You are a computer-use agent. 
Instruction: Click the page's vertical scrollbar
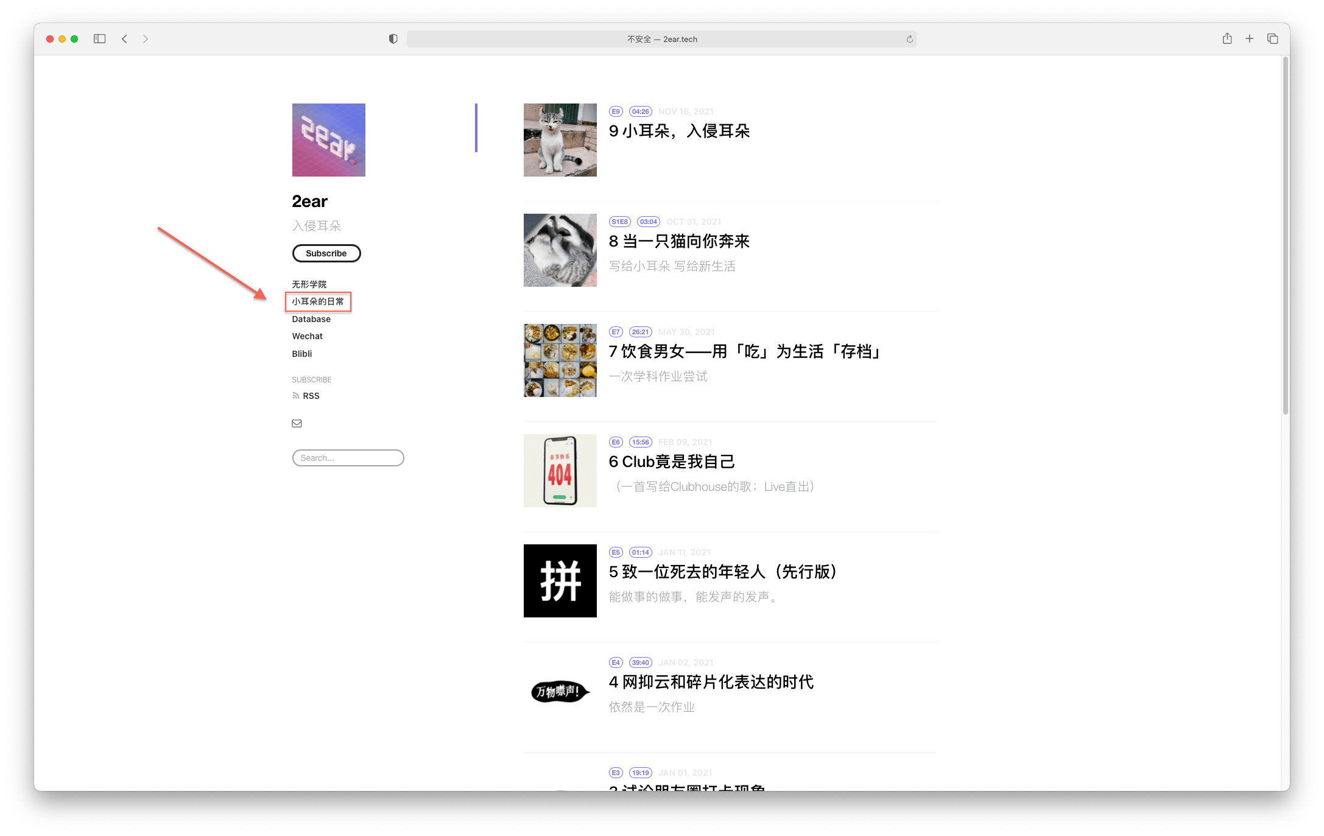(x=1285, y=236)
